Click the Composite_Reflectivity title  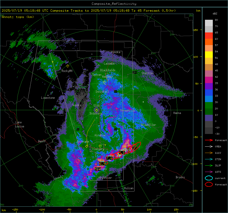(114, 4)
